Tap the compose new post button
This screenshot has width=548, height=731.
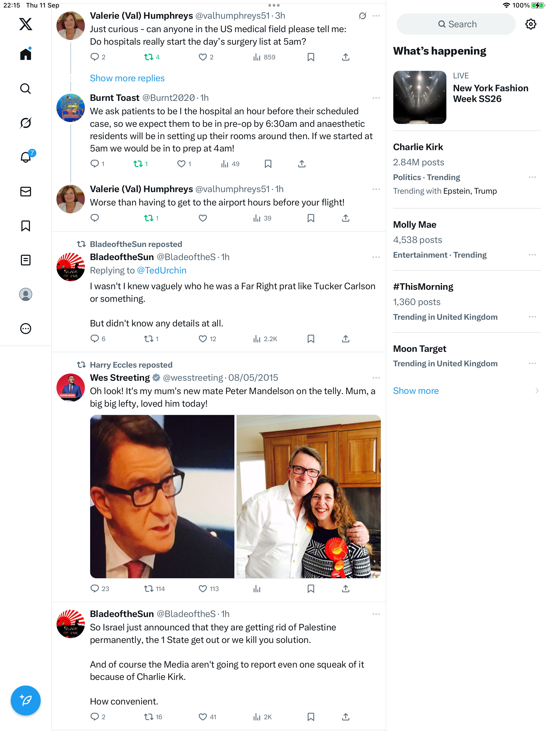(25, 700)
